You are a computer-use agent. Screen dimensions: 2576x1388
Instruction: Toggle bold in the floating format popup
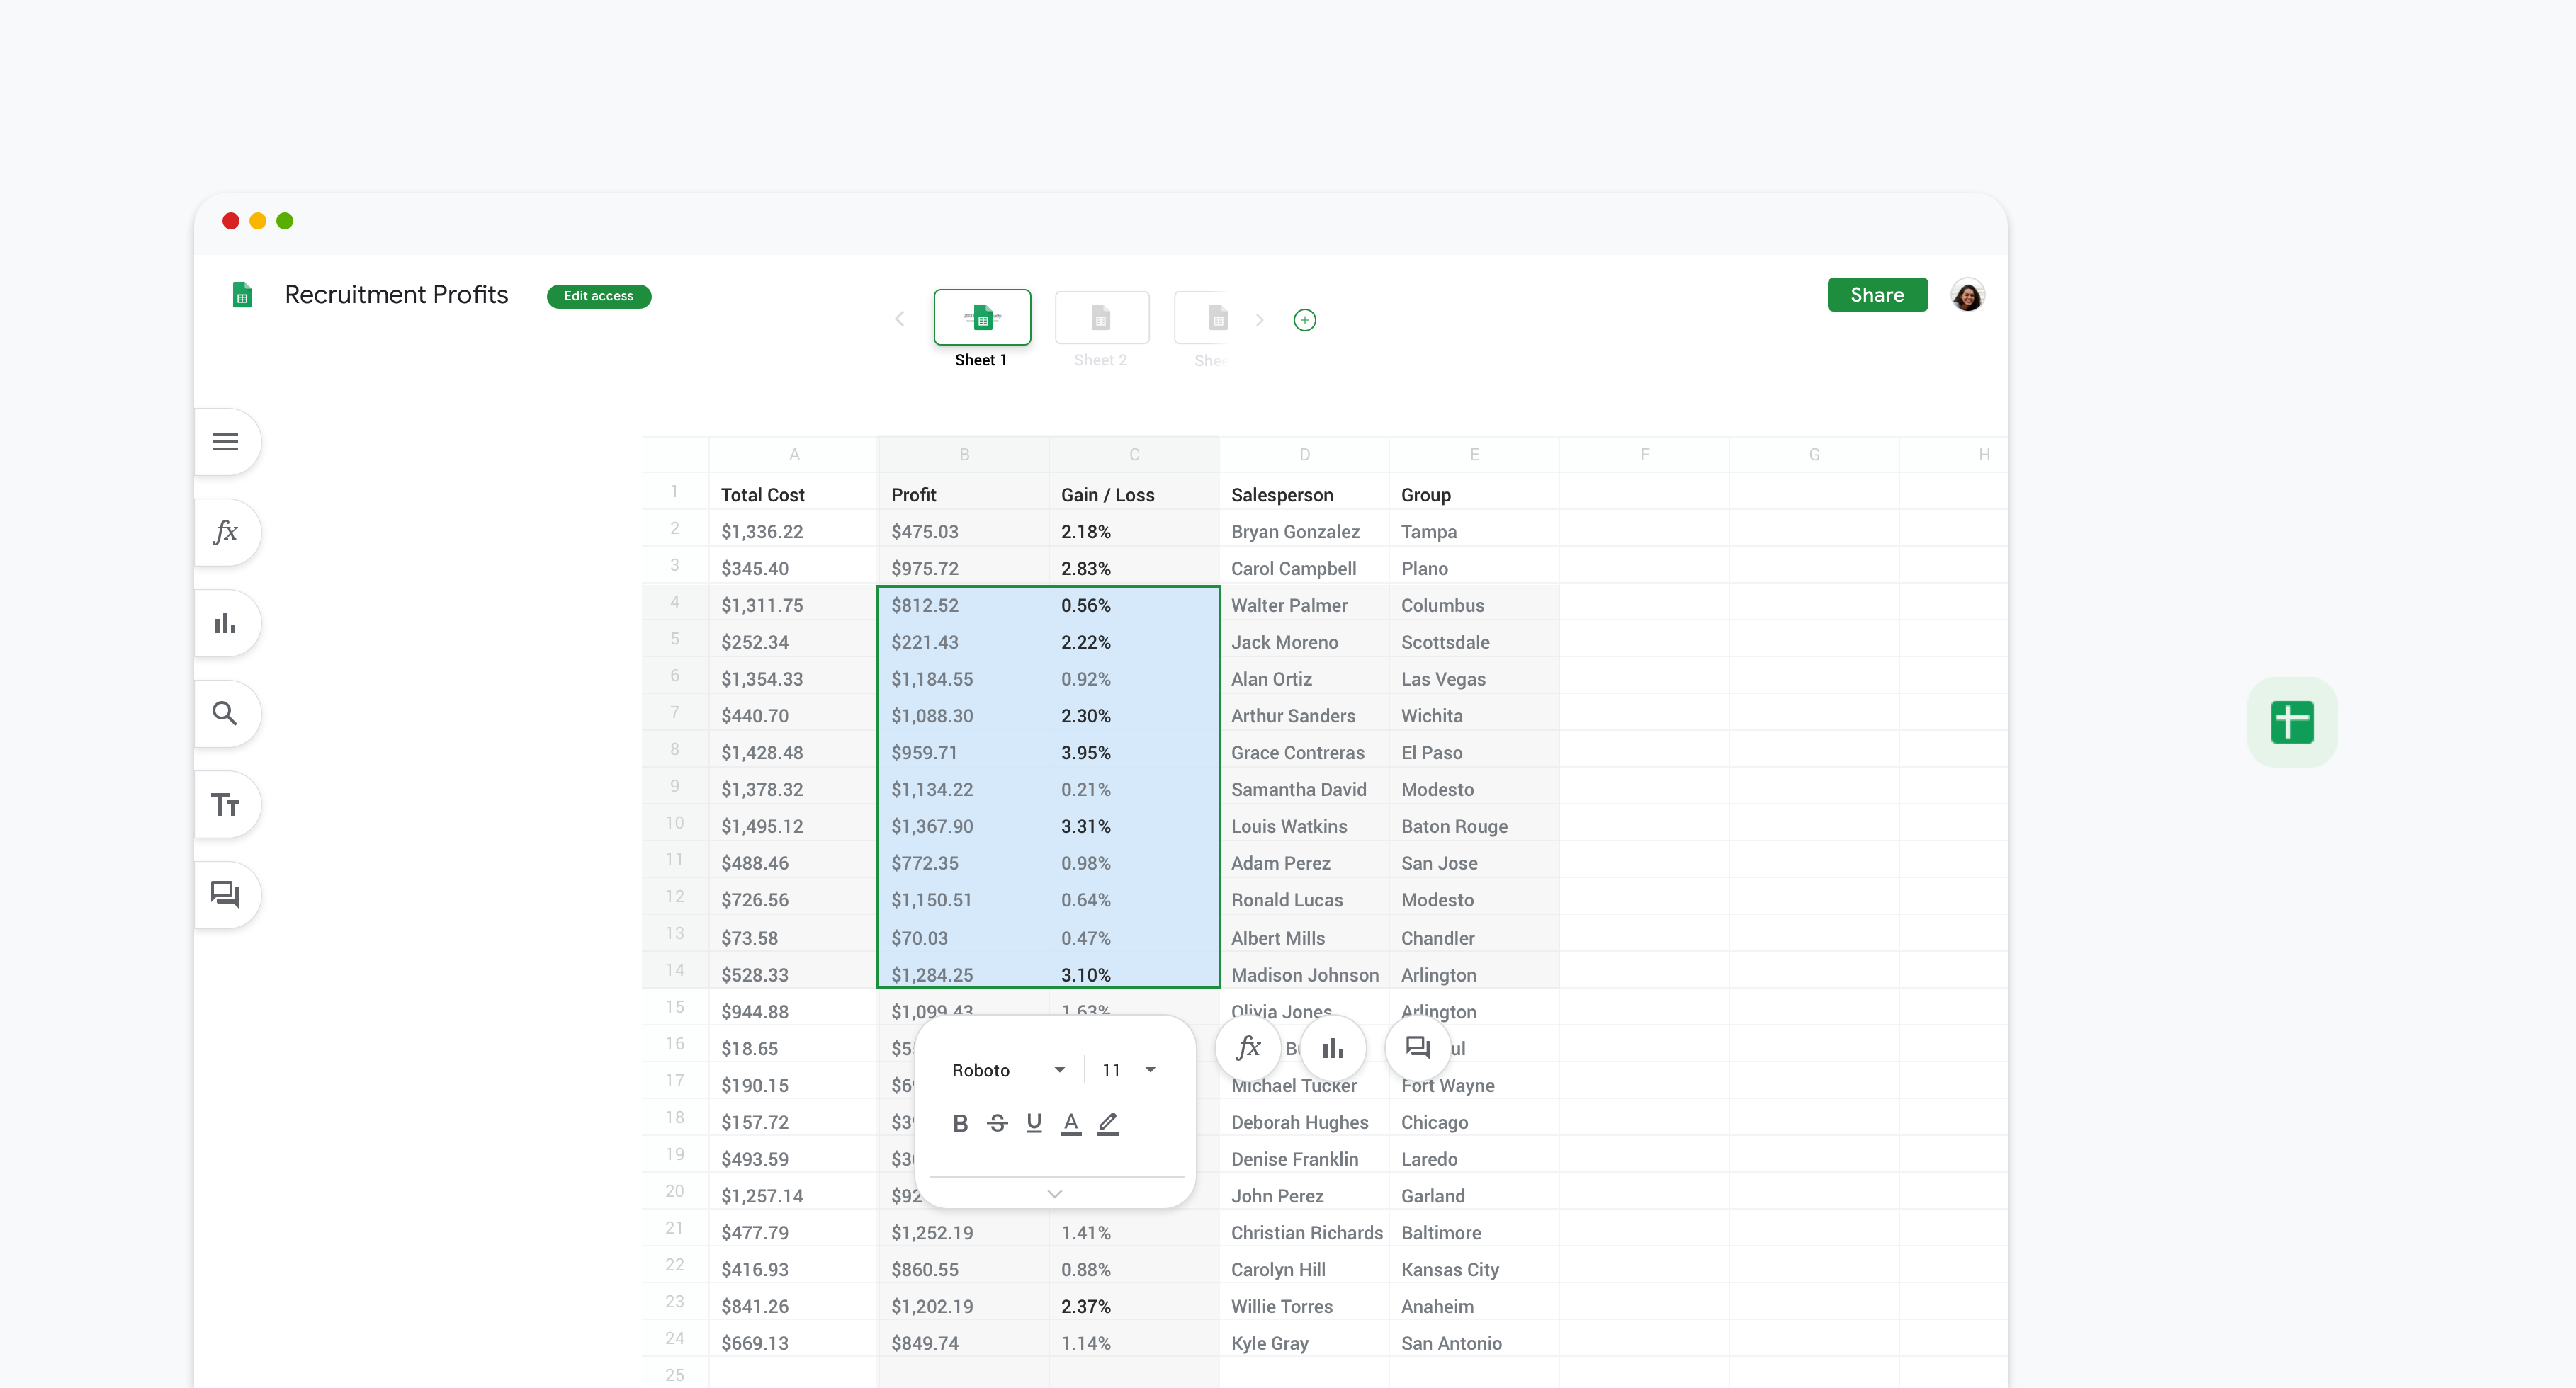point(960,1123)
